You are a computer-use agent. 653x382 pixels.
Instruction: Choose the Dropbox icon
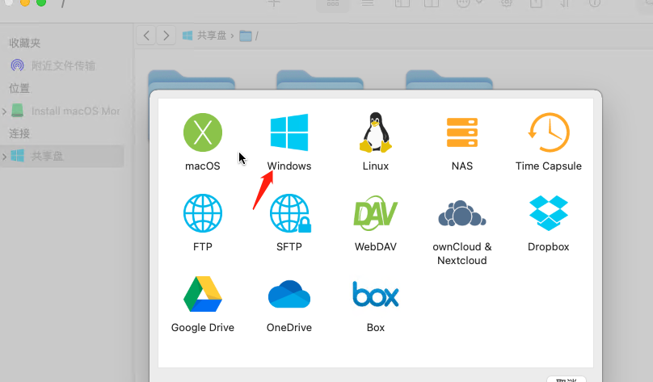click(549, 213)
